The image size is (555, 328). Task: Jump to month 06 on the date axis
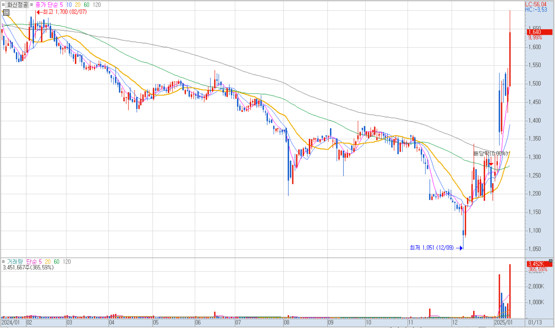coord(198,322)
